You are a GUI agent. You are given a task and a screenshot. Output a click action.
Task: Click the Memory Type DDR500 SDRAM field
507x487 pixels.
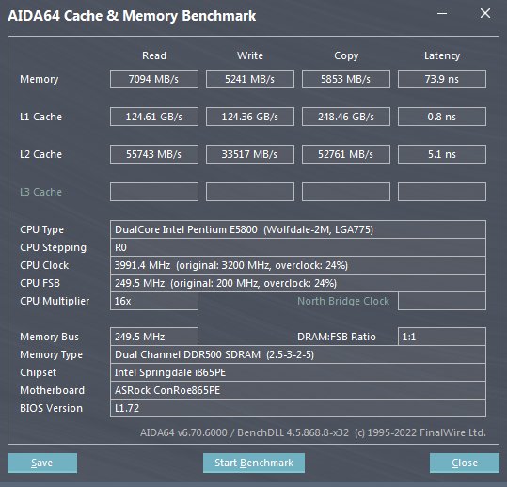click(298, 354)
